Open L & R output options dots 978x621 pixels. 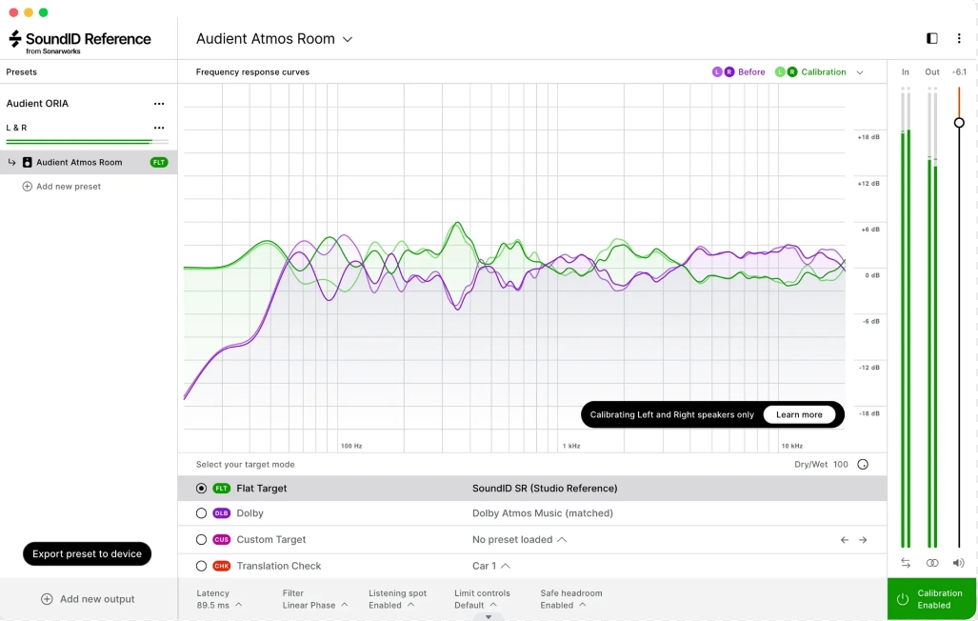159,128
